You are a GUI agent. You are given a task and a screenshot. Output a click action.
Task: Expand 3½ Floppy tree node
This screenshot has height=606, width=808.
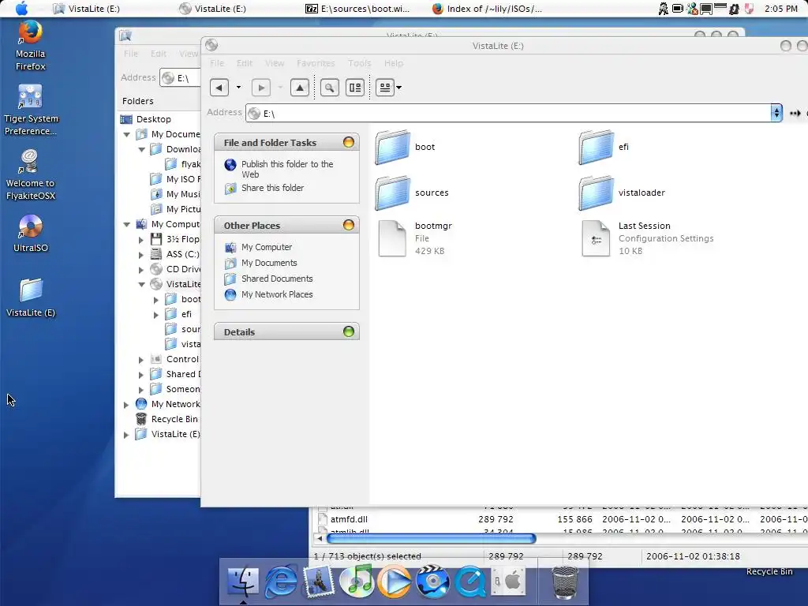coord(141,240)
